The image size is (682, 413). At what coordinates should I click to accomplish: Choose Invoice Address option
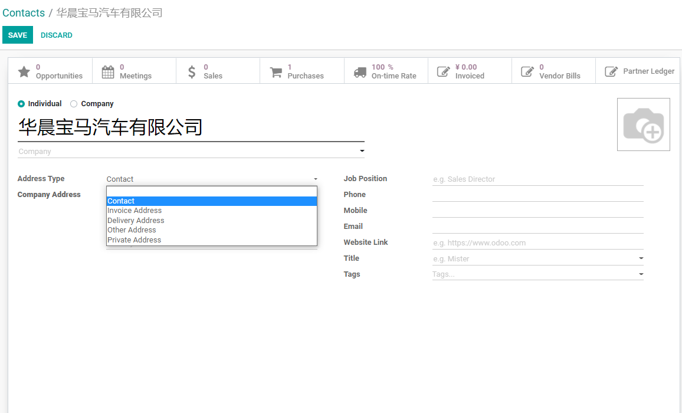click(212, 211)
